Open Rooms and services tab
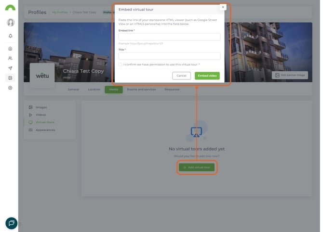This screenshot has height=232, width=323. coord(141,90)
